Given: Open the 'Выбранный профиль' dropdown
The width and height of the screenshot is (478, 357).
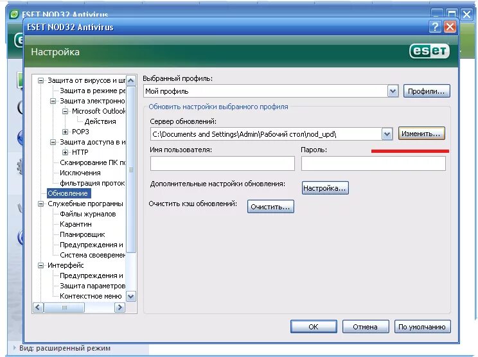Looking at the screenshot, I should pyautogui.click(x=393, y=91).
